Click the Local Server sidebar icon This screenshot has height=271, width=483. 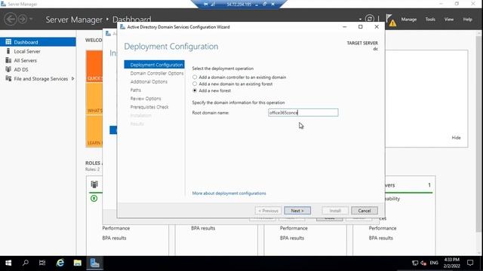click(8, 51)
